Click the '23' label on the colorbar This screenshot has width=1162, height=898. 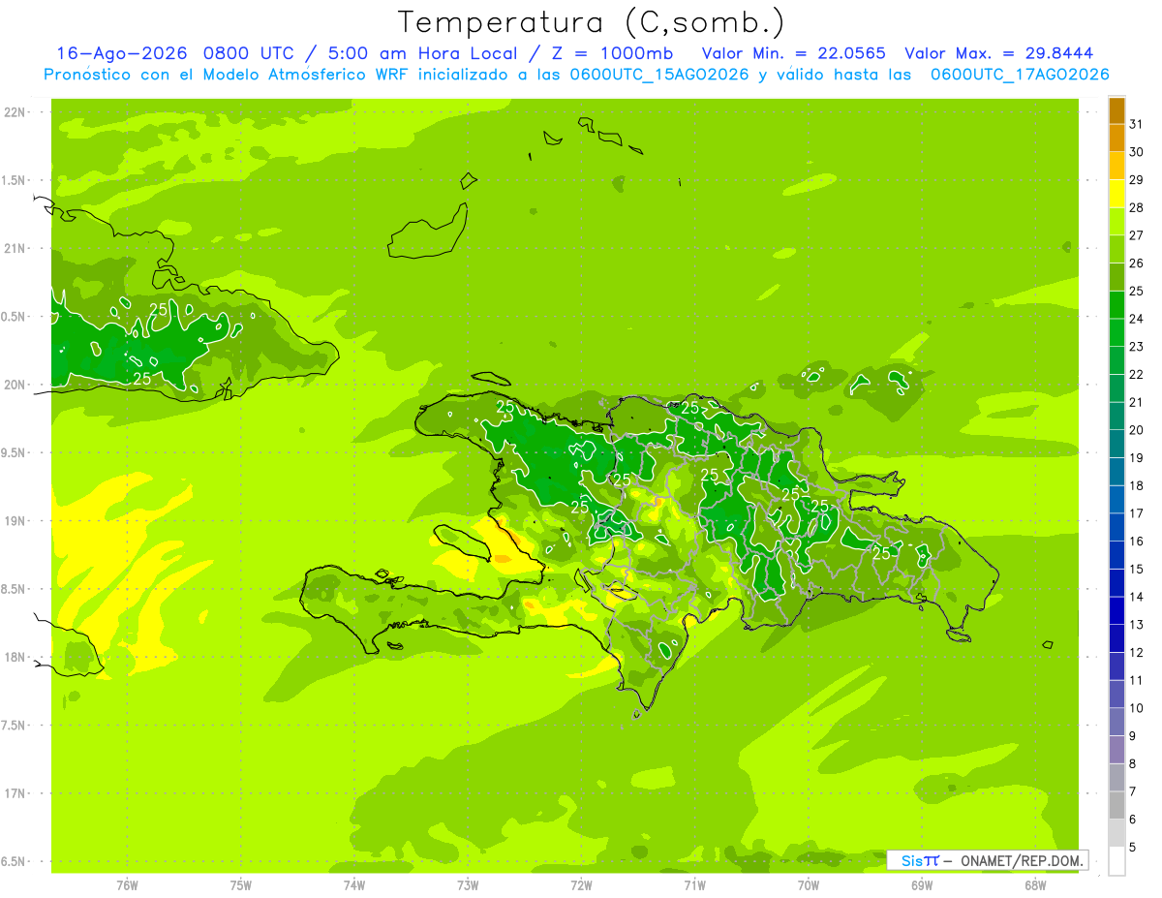pos(1137,347)
